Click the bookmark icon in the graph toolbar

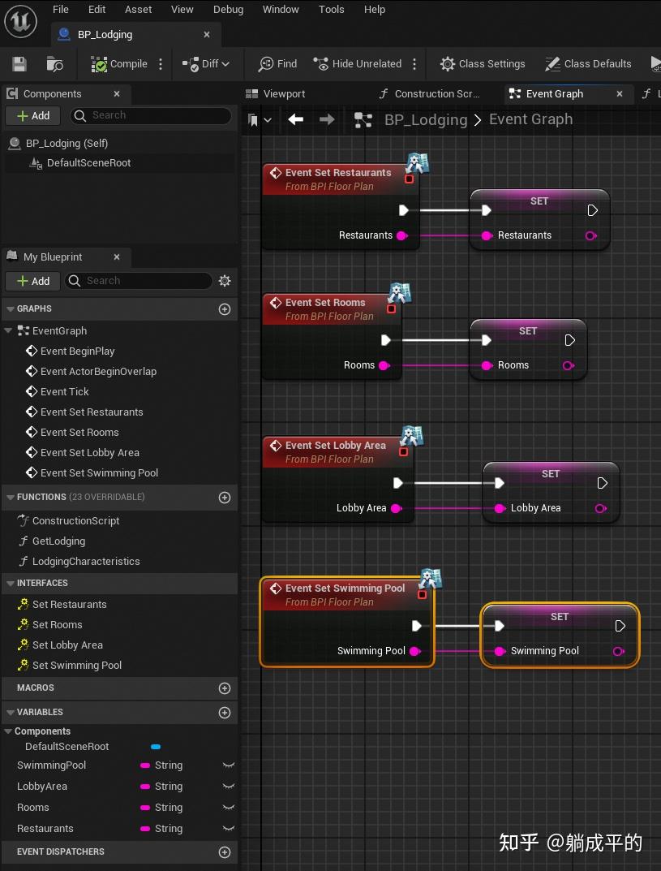pos(254,119)
